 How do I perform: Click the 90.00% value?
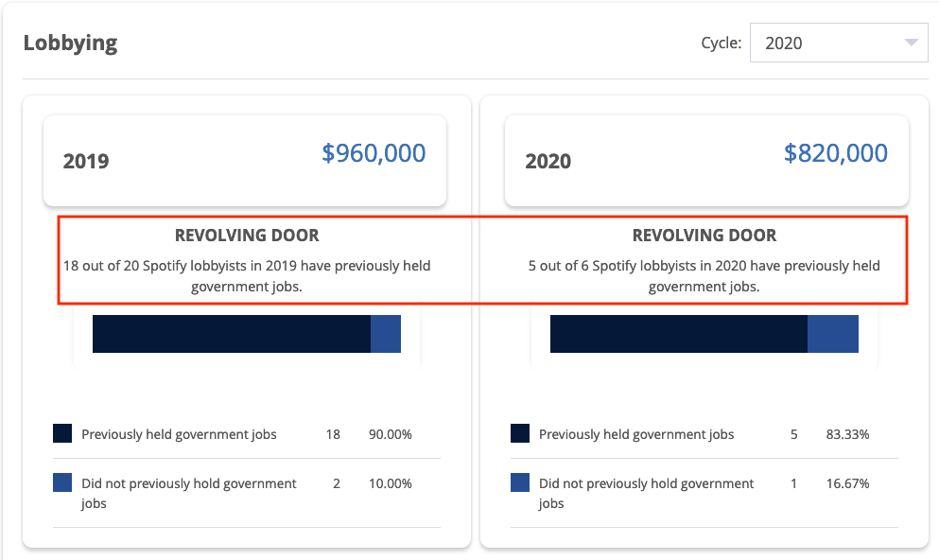click(391, 434)
